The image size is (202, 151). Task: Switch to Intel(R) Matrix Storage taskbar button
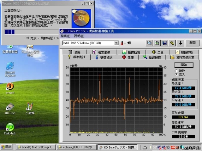coord(36,147)
